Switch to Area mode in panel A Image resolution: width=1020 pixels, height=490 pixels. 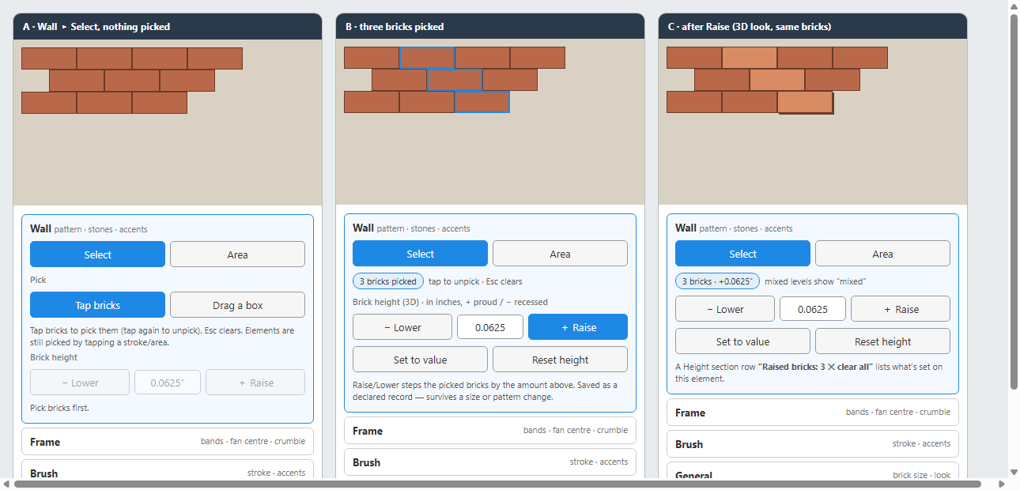(x=237, y=254)
